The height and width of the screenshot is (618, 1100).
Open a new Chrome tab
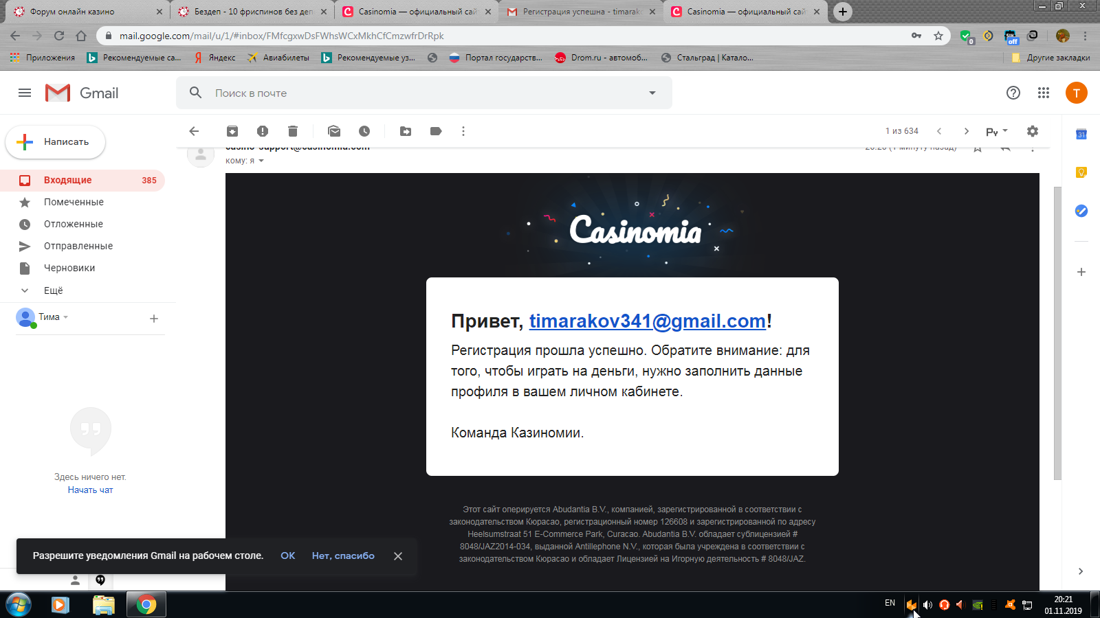click(843, 12)
